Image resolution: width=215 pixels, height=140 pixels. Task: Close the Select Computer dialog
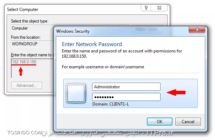(159, 8)
